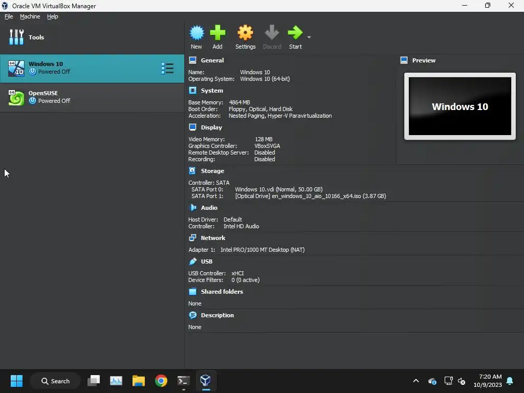
Task: Open File Explorer from taskbar
Action: pos(138,381)
